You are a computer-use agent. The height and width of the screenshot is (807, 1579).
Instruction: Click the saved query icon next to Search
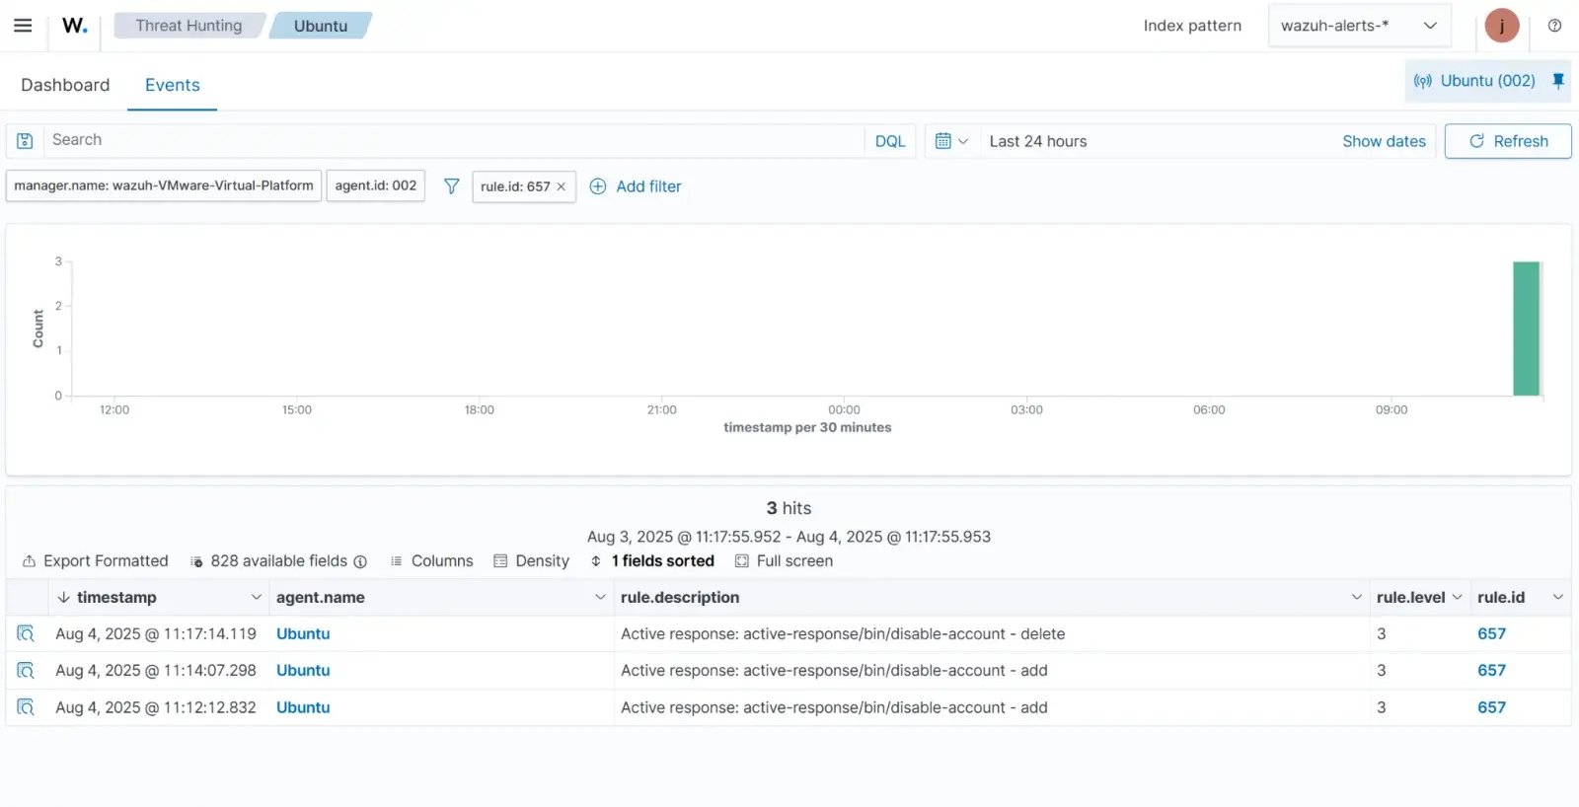click(x=26, y=141)
